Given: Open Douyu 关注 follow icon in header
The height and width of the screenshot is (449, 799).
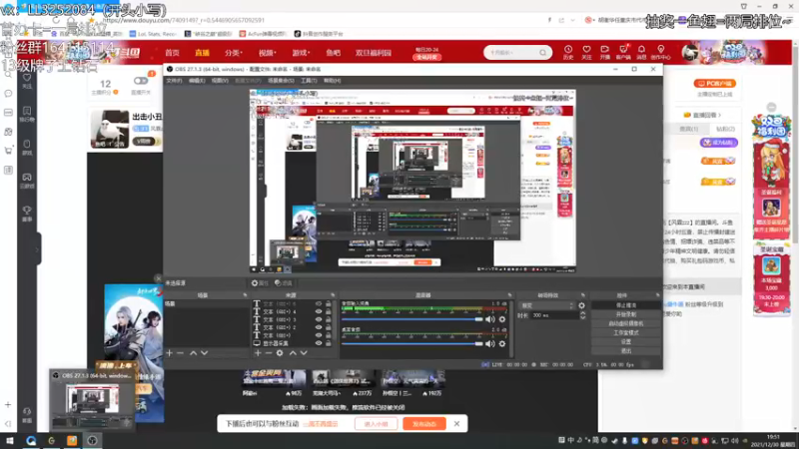Looking at the screenshot, I should (586, 52).
